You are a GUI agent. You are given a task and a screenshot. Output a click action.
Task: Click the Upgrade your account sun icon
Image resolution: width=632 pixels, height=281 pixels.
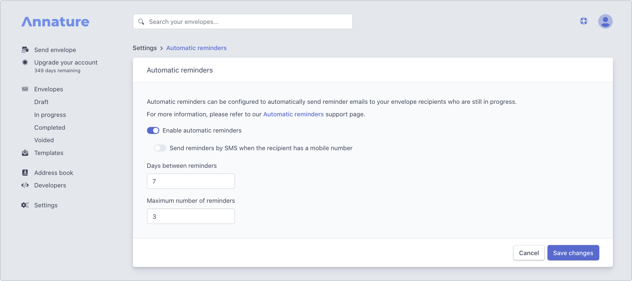coord(25,62)
